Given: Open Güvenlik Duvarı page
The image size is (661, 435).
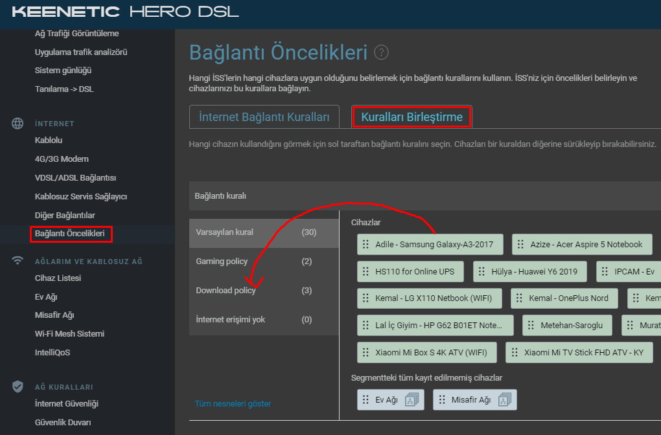Looking at the screenshot, I should point(63,422).
